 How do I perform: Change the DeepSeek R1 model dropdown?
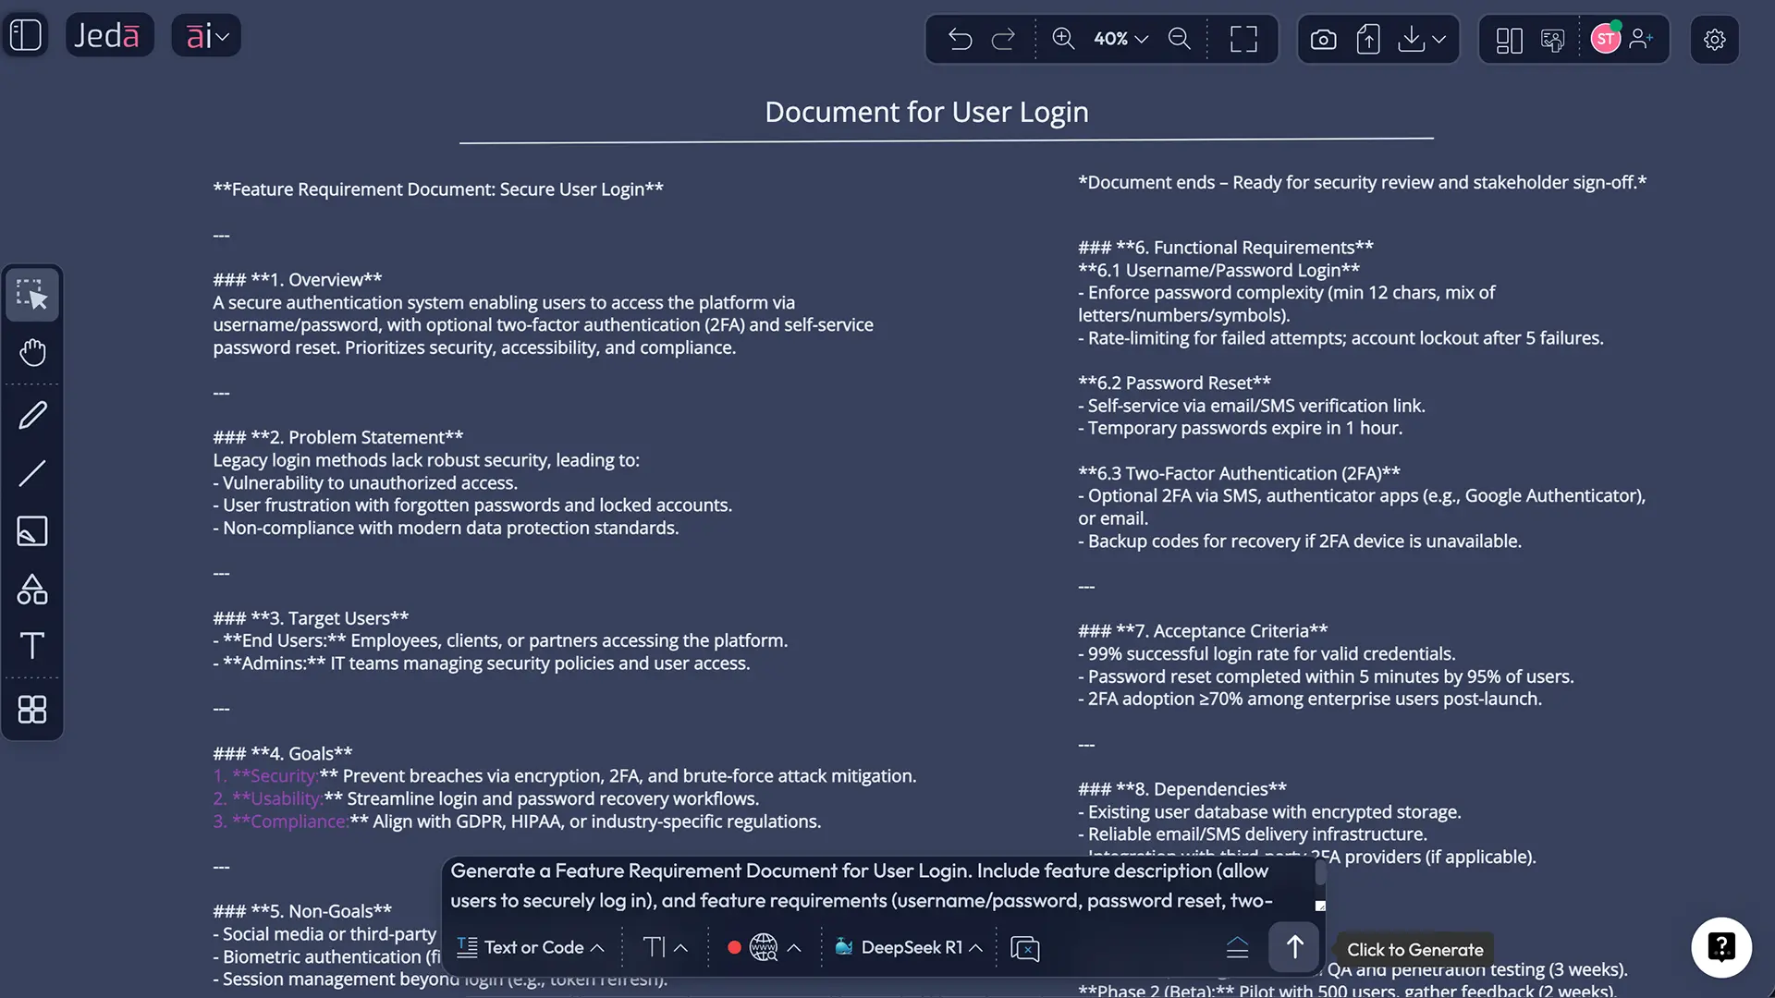[x=909, y=947]
